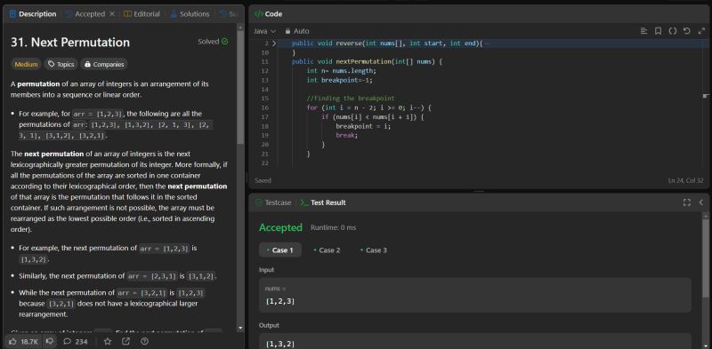Maximize the Test Result panel

click(686, 202)
